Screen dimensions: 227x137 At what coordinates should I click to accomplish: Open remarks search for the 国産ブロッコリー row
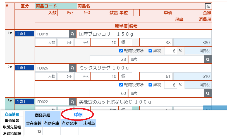(208, 59)
